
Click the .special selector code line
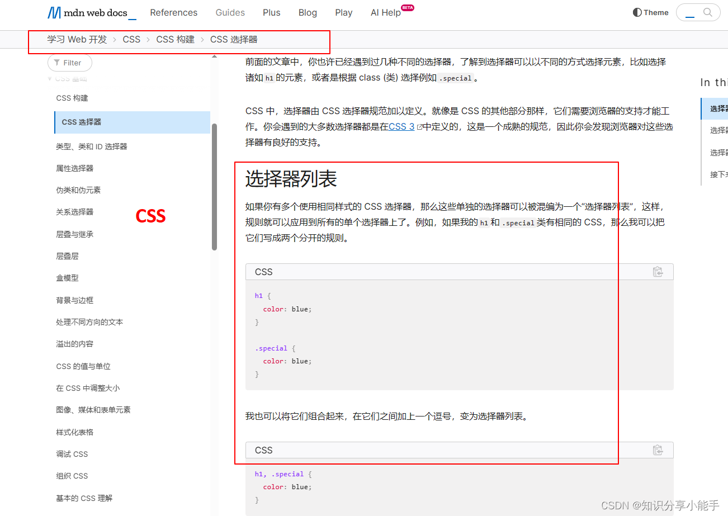click(x=275, y=348)
